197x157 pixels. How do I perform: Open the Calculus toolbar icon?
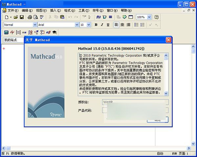pos(30,32)
